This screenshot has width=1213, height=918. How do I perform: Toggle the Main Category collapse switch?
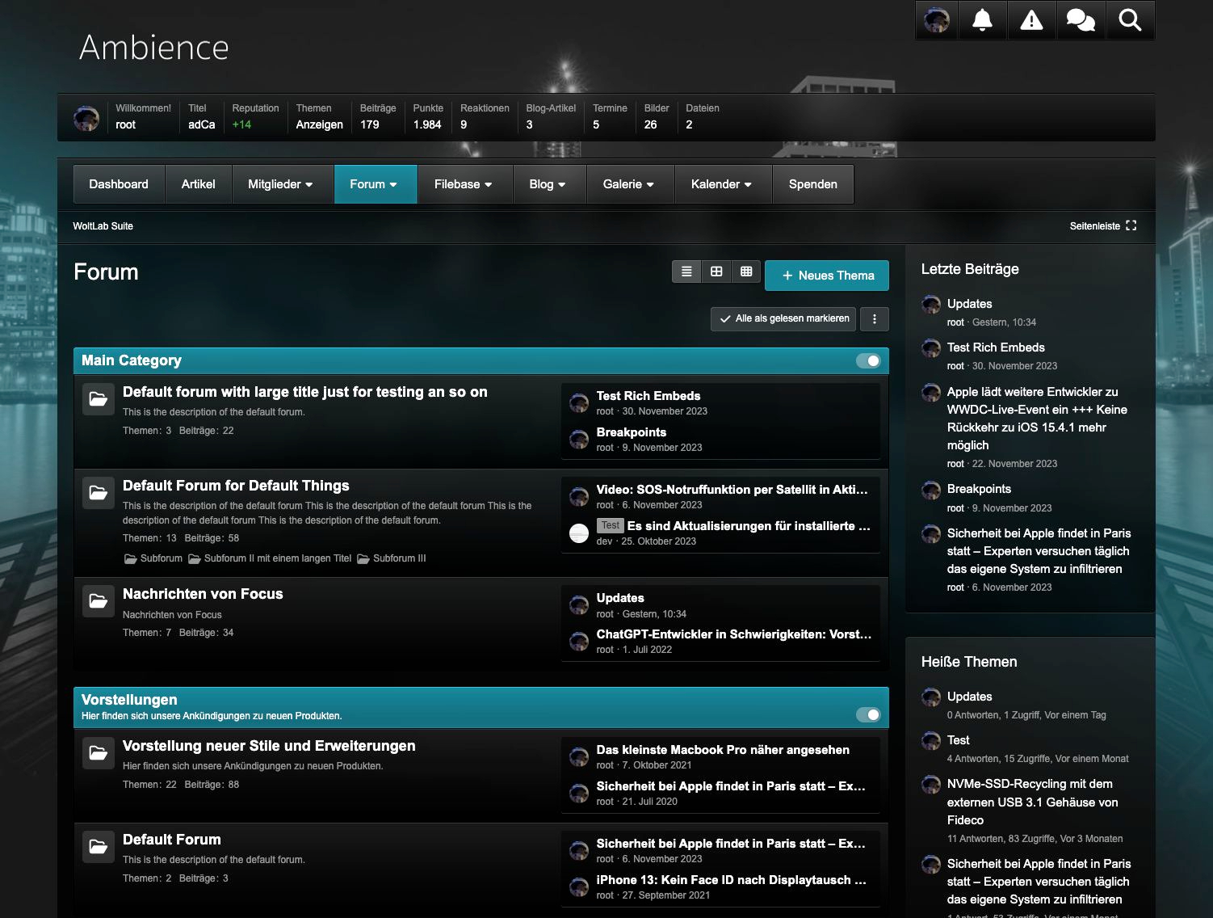pyautogui.click(x=868, y=360)
